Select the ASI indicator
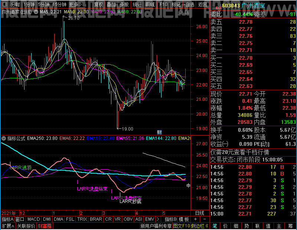Viewport: 297px width, 230px height. click(x=138, y=219)
